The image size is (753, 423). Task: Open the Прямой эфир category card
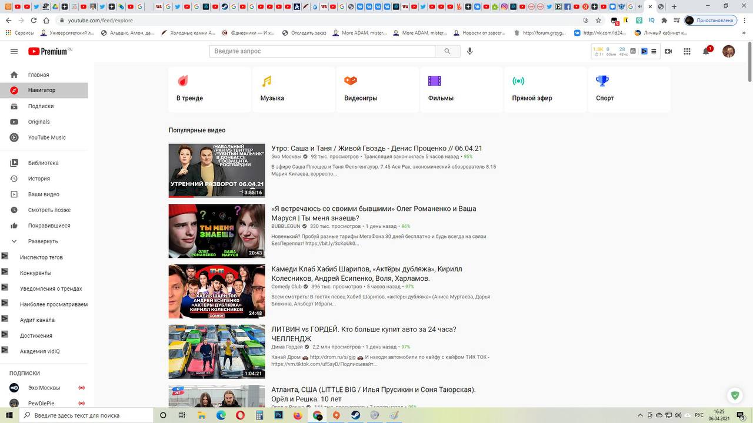[x=545, y=89]
